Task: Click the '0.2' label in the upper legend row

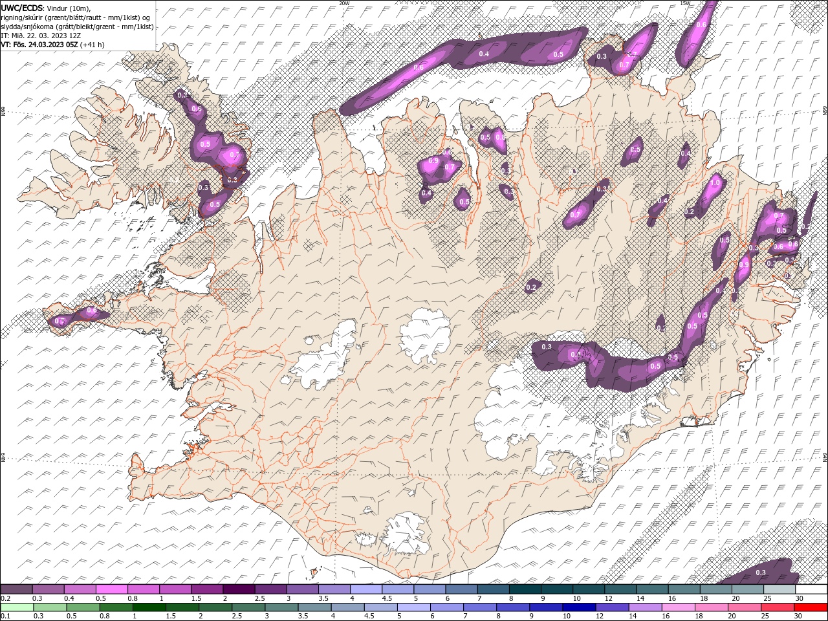Action: (6, 598)
